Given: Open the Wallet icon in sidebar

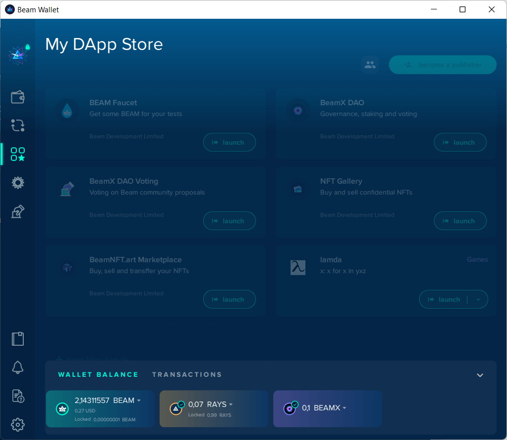Looking at the screenshot, I should pos(18,97).
